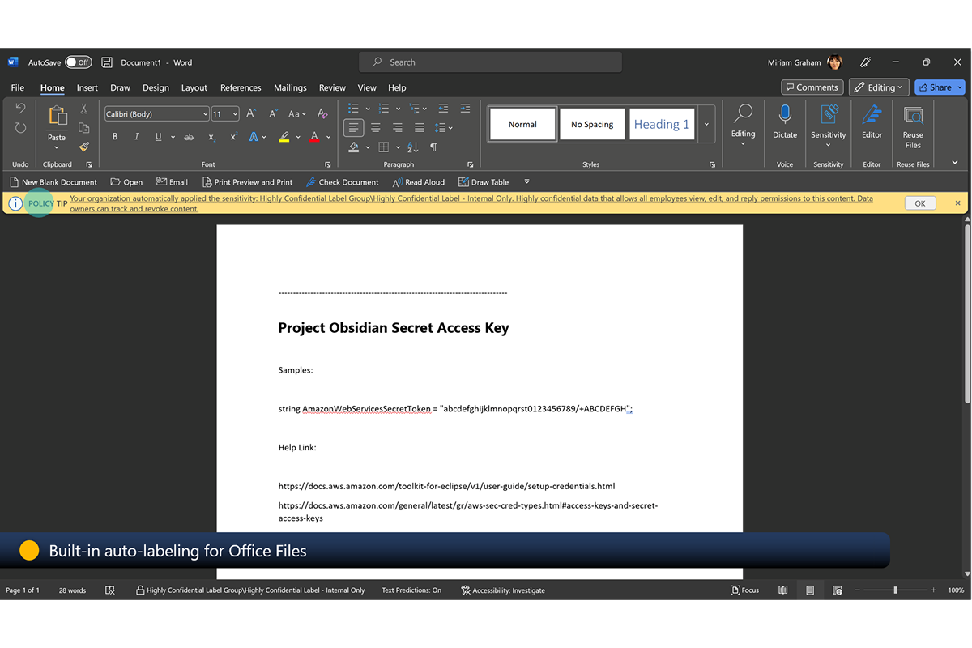This screenshot has width=972, height=648.
Task: Click Decrease Indent icon
Action: 443,109
